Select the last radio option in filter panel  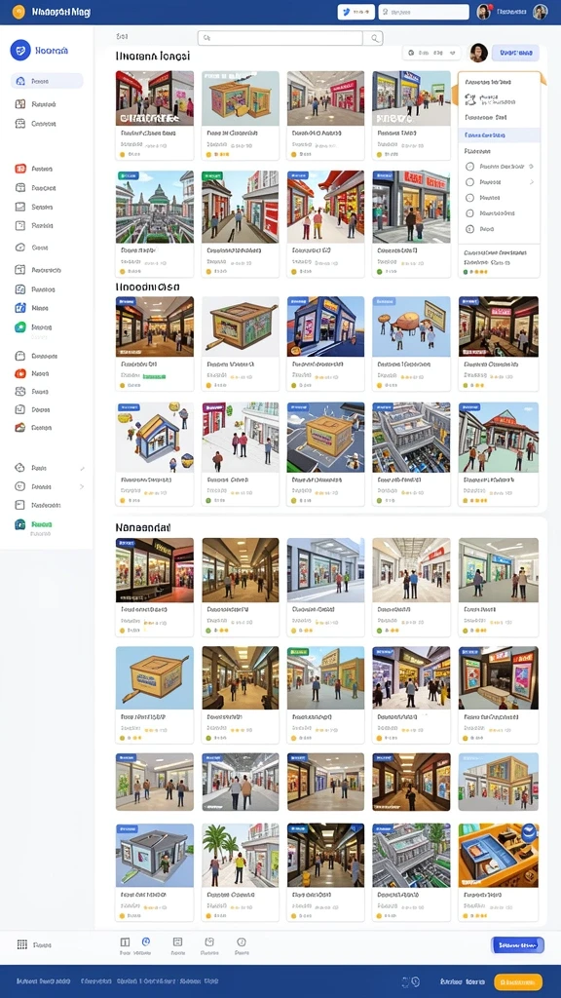[470, 229]
